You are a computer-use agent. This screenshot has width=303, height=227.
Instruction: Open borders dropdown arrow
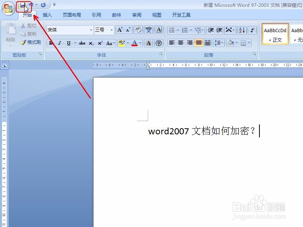(249, 42)
